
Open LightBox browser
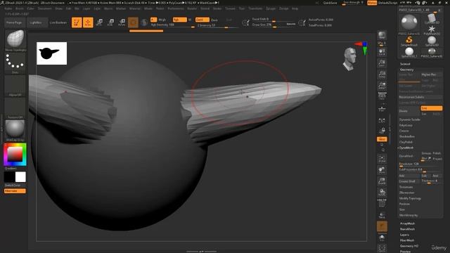point(37,22)
